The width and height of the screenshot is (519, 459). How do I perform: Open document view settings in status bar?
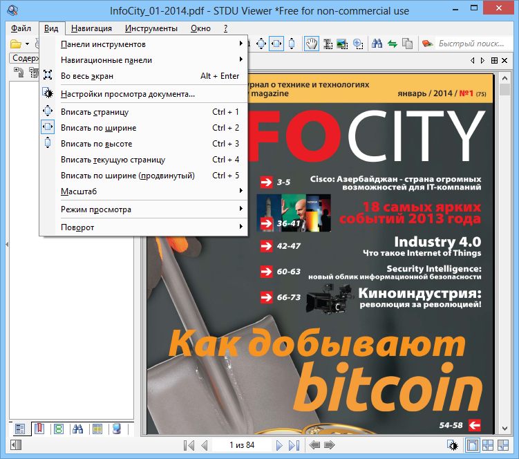point(453,445)
